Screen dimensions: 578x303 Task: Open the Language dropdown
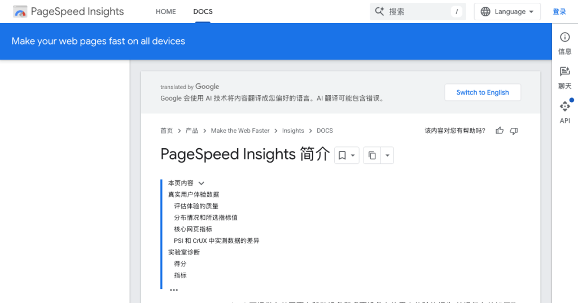[x=507, y=12]
